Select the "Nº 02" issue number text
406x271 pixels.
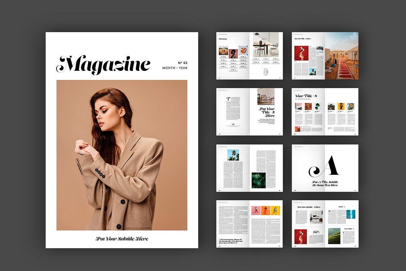tap(182, 63)
